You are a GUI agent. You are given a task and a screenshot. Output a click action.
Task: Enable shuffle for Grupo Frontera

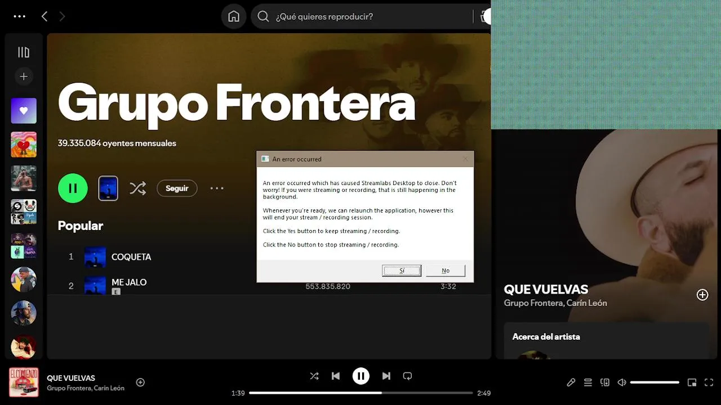point(137,188)
